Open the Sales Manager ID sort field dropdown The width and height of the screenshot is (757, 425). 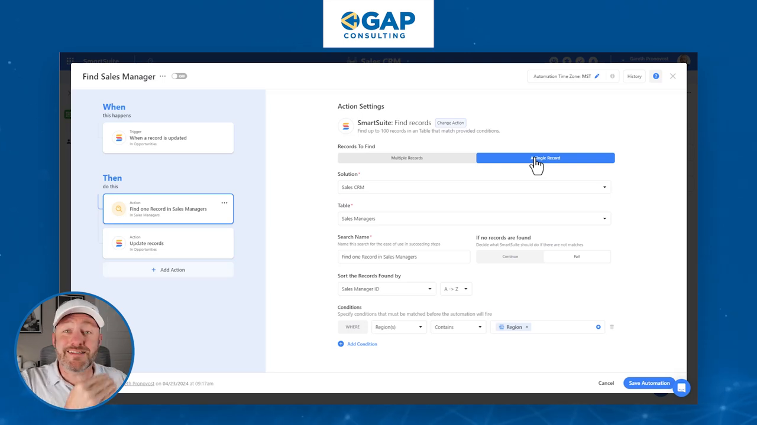tap(387, 289)
